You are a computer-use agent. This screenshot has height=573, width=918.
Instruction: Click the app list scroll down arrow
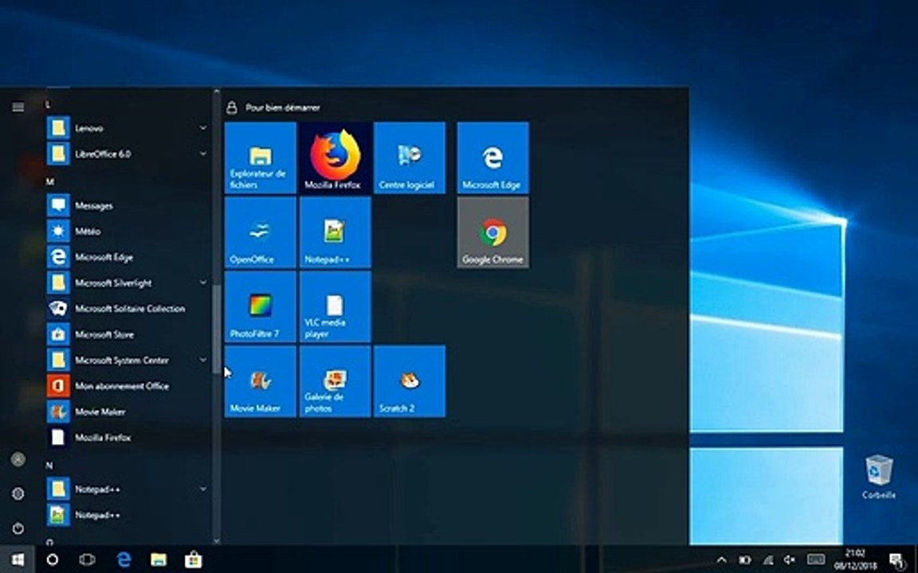[x=217, y=541]
